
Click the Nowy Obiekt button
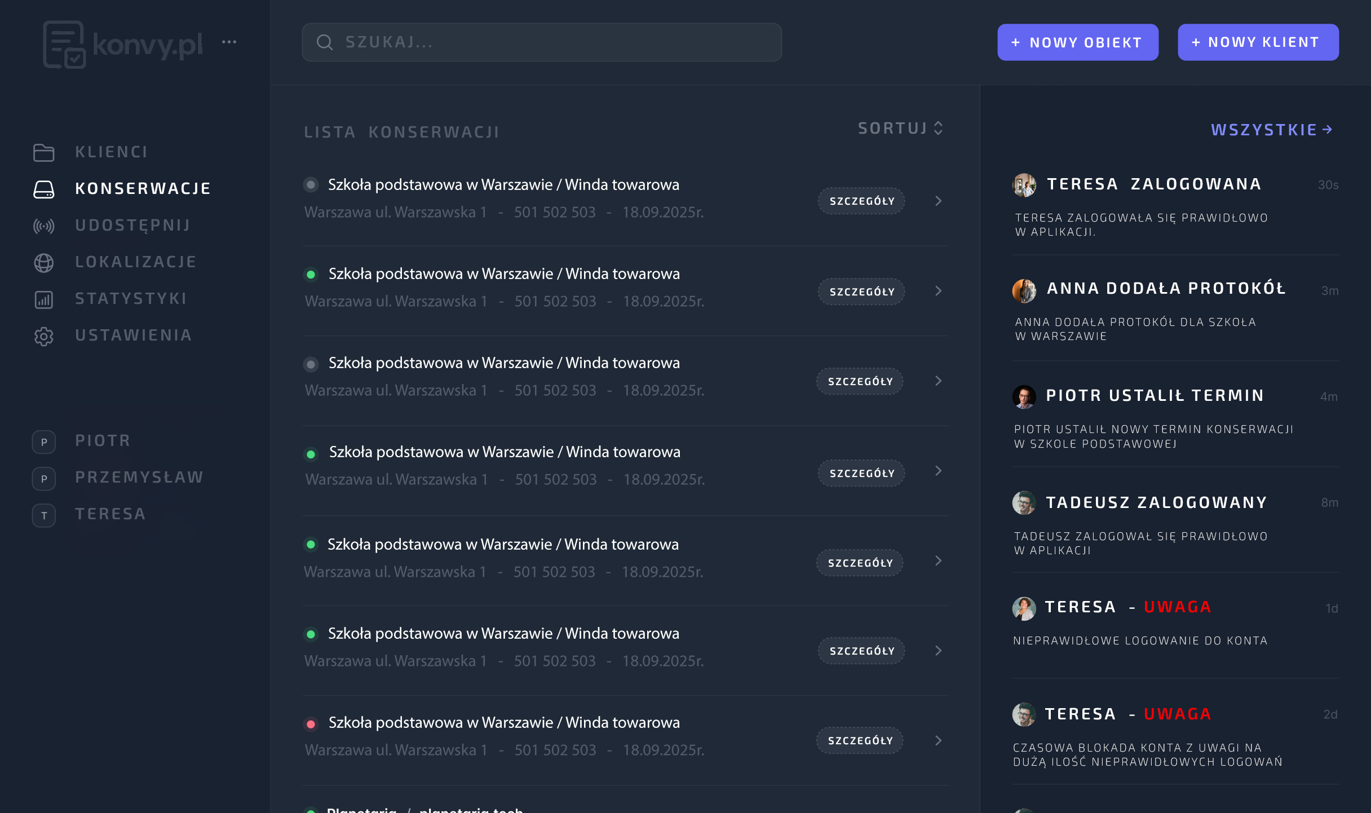[1077, 42]
